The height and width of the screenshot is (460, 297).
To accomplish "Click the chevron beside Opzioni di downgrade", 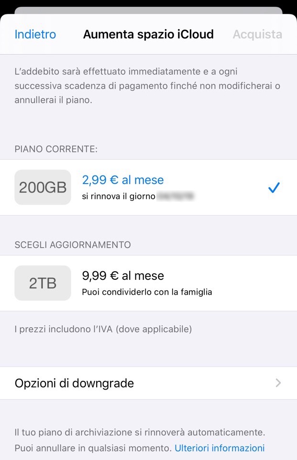I will tap(278, 383).
